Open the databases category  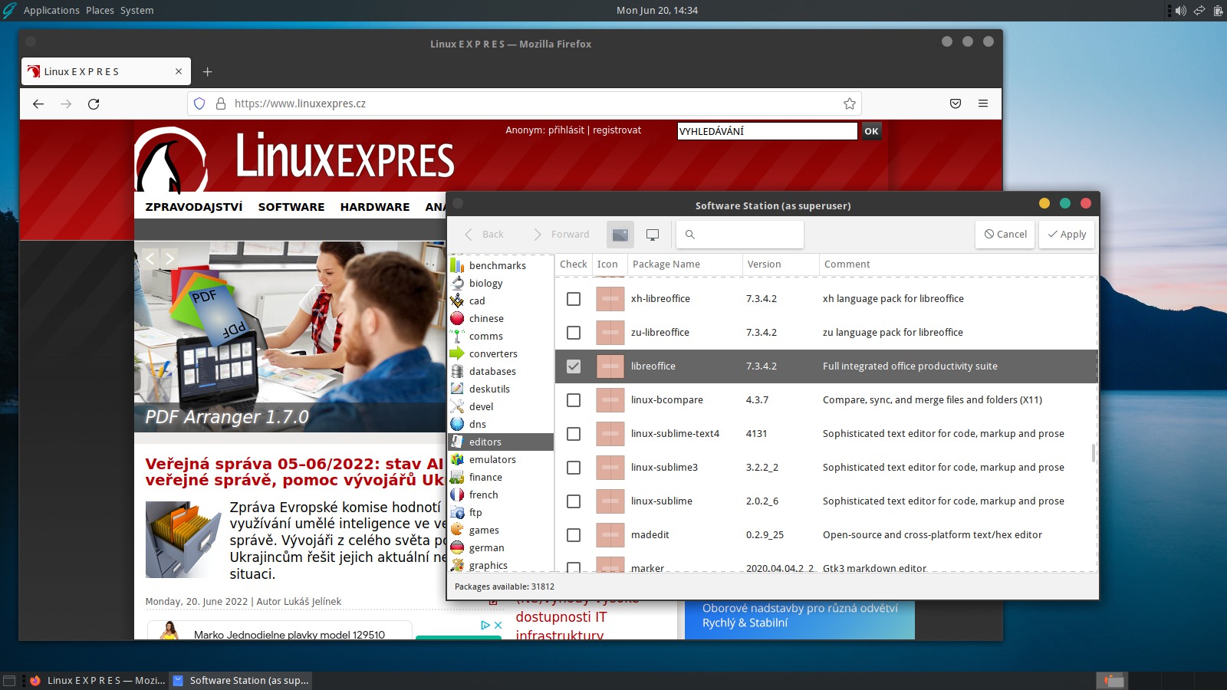pos(492,371)
